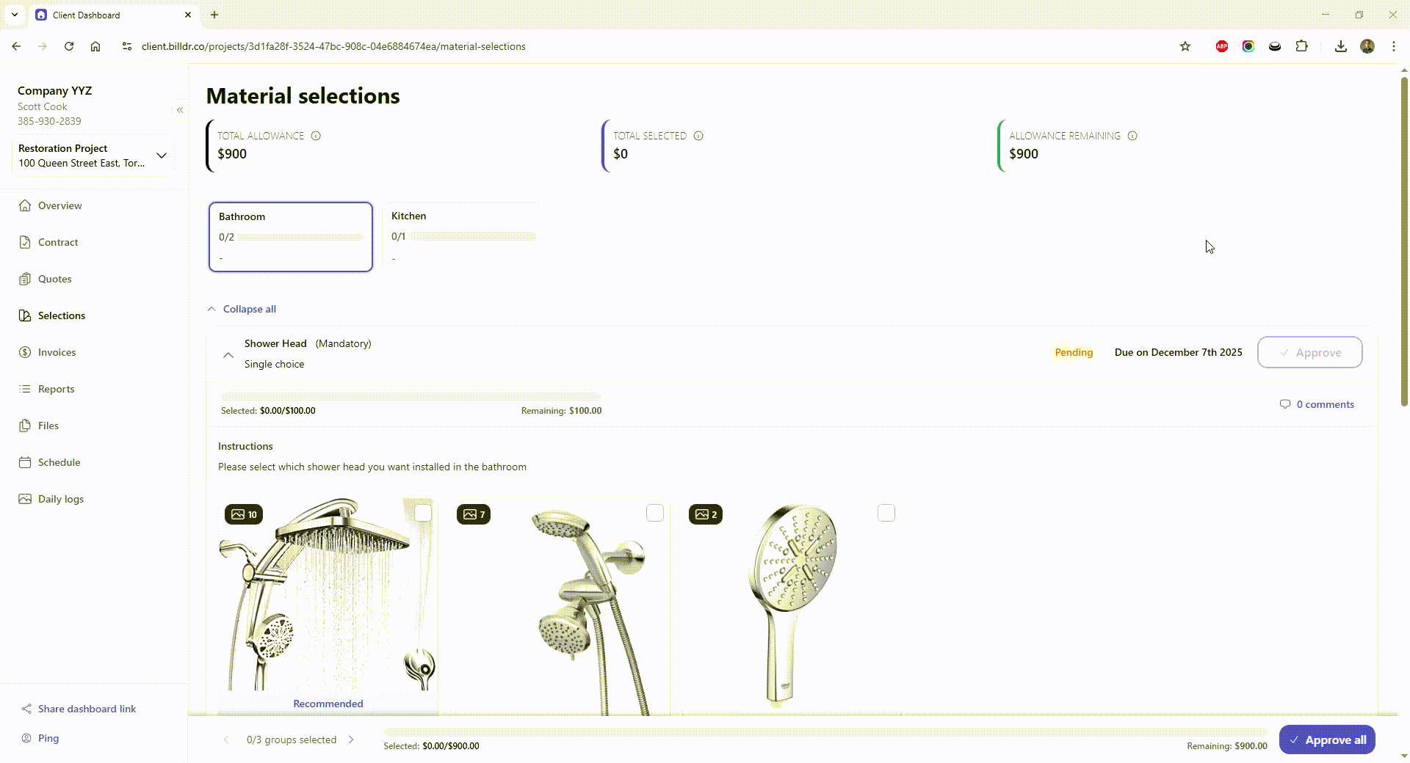Select the second shower head checkbox

tap(655, 513)
